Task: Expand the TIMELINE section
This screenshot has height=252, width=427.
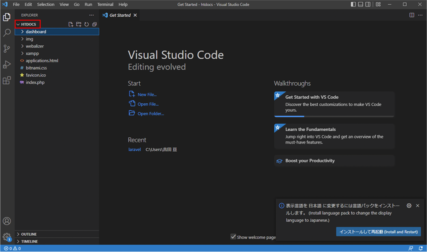Action: tap(57, 242)
